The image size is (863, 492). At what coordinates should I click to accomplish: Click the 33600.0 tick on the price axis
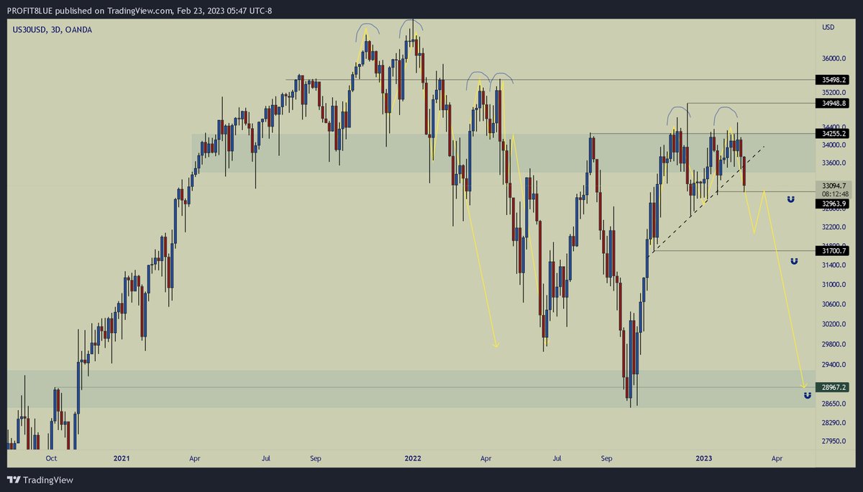pos(834,163)
